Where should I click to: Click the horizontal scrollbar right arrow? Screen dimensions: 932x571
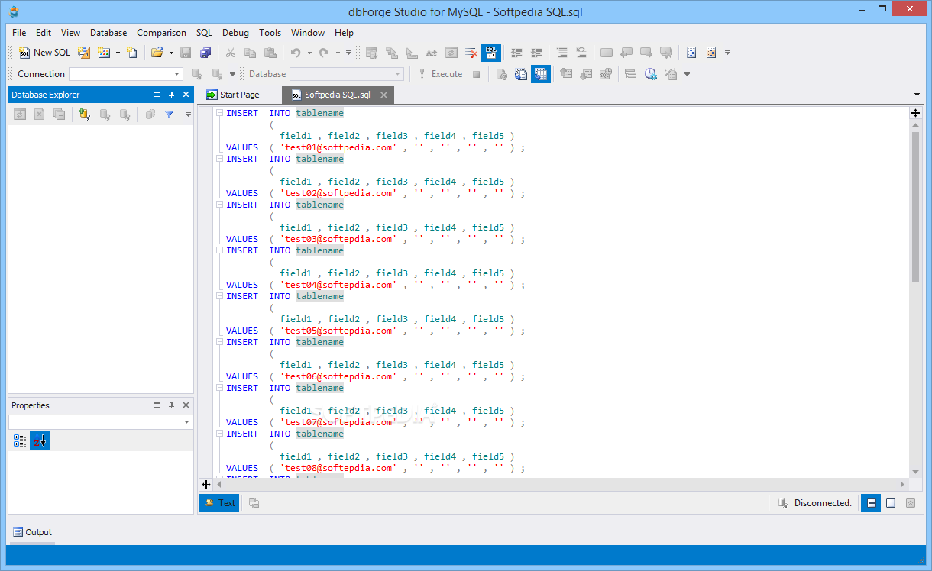coord(902,484)
